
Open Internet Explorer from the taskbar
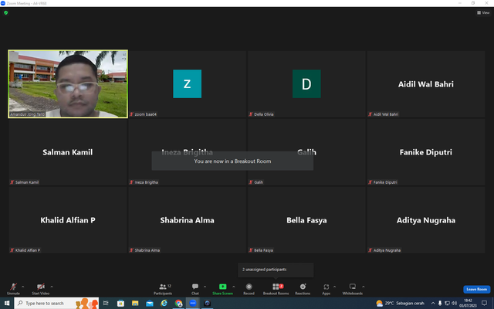[164, 304]
